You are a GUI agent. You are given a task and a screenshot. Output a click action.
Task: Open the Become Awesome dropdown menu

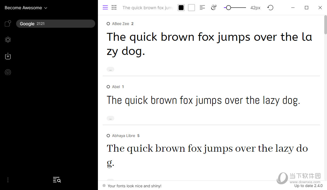pos(26,8)
